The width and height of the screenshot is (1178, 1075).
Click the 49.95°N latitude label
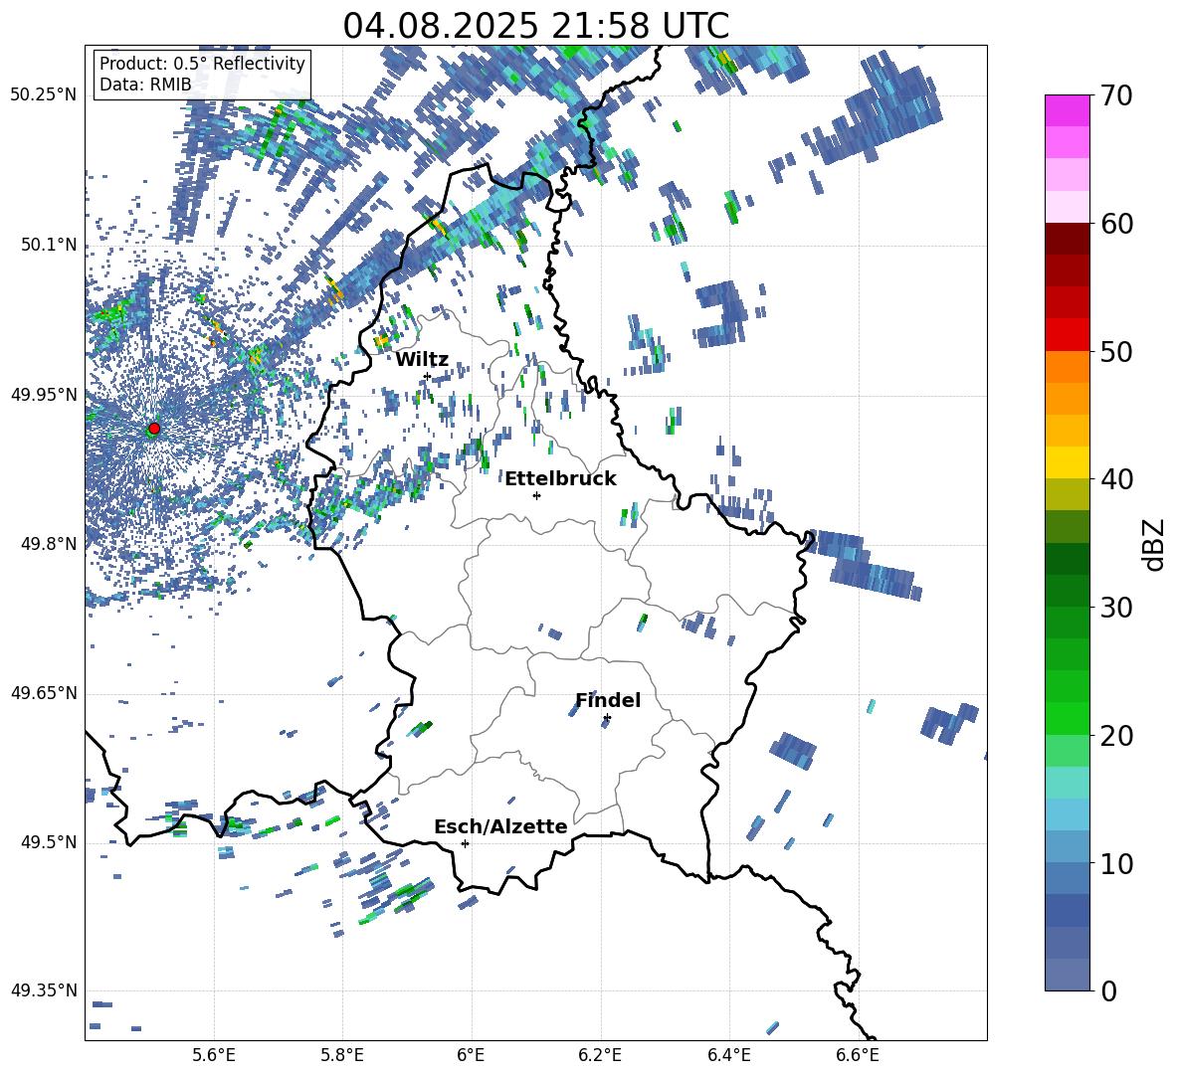[x=44, y=394]
